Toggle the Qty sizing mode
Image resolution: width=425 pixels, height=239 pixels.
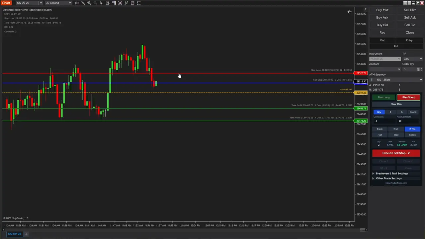pyautogui.click(x=379, y=112)
